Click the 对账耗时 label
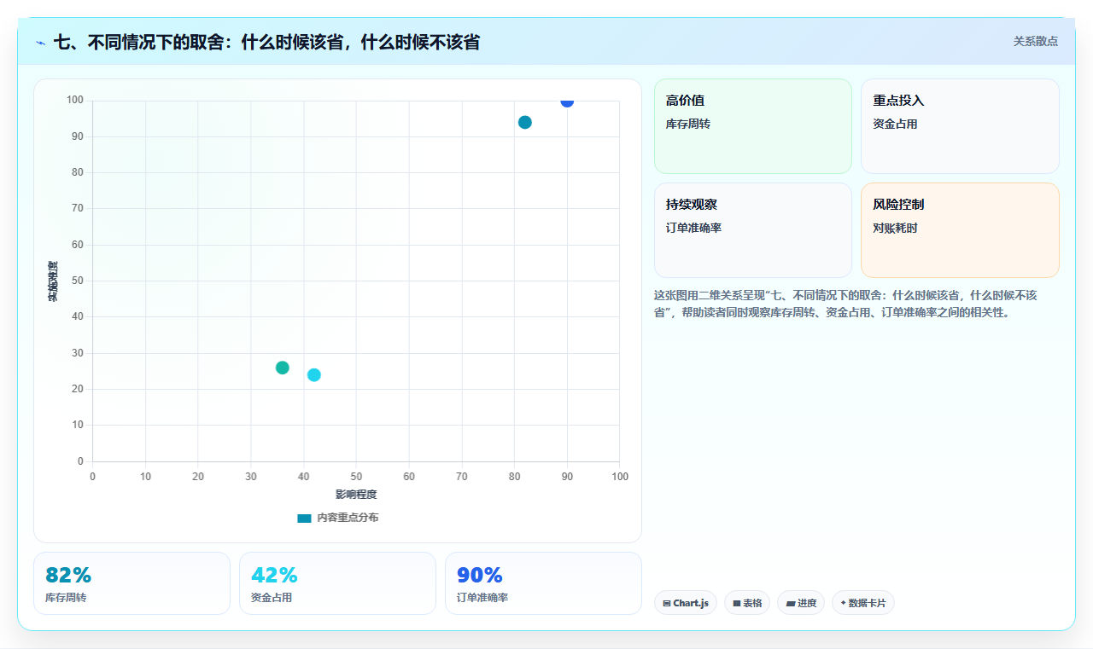Screen dimensions: 1093x649 click(895, 228)
